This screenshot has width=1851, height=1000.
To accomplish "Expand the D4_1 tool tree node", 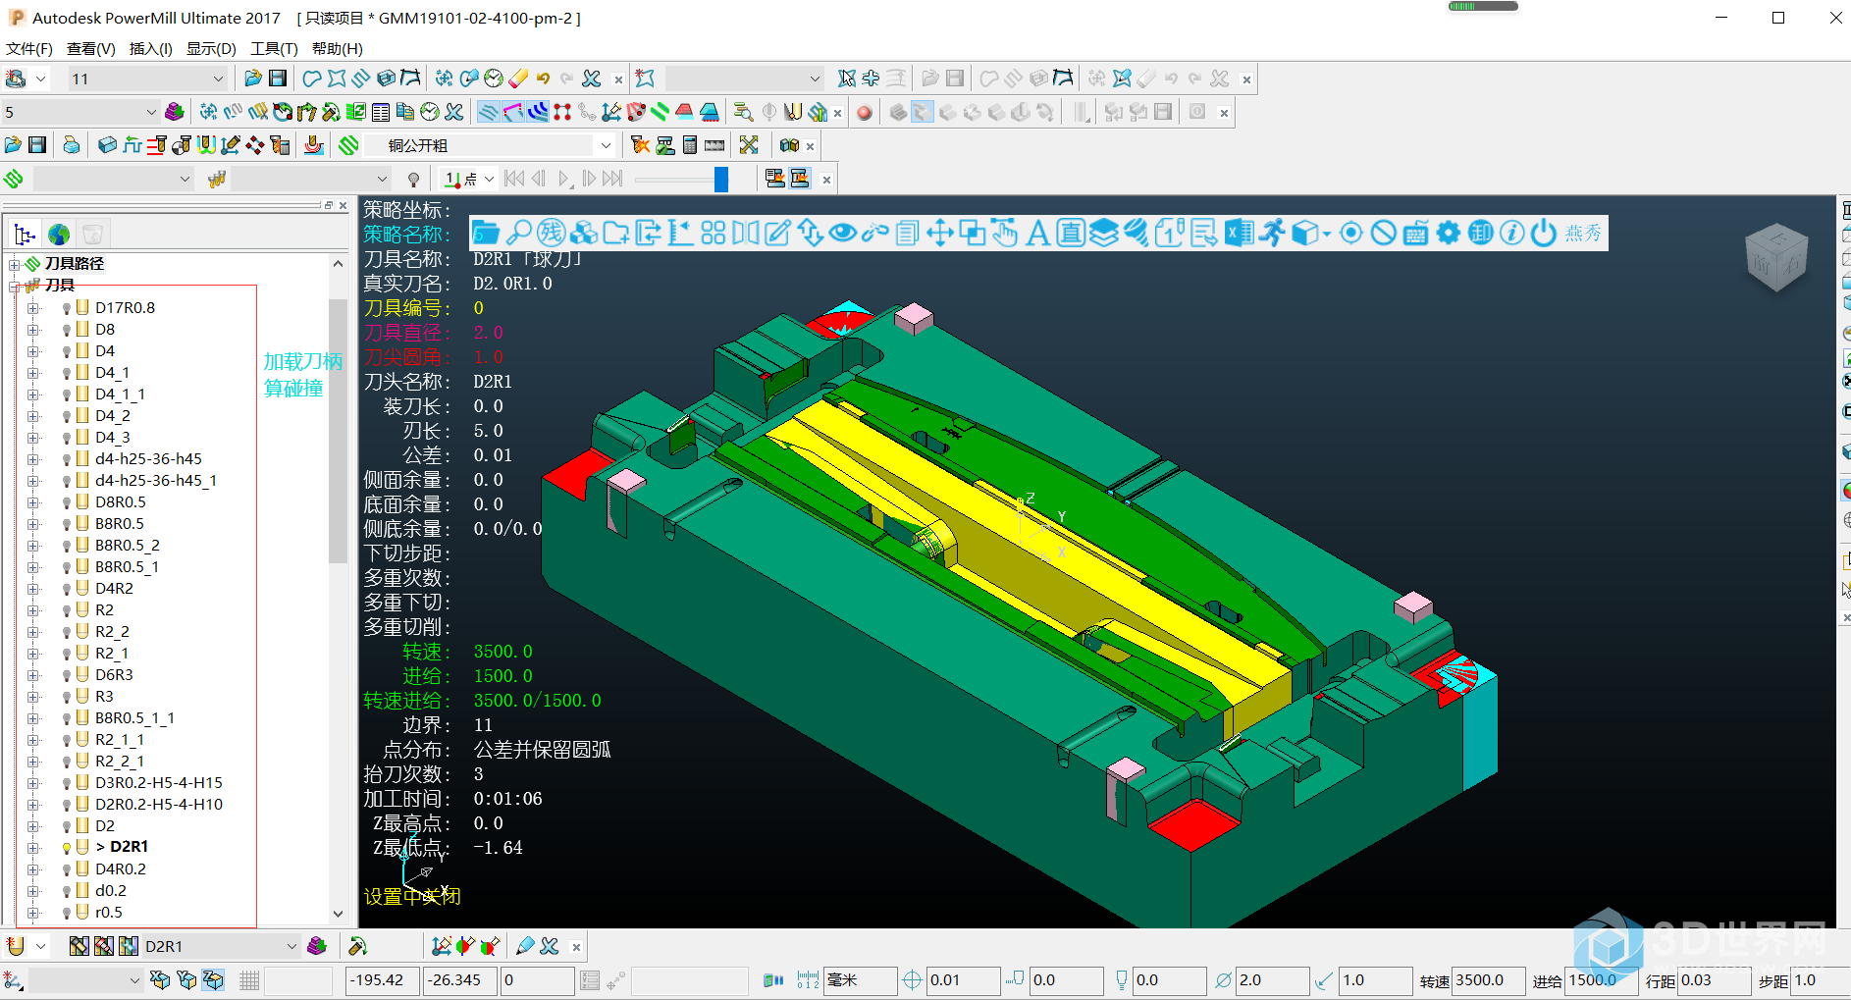I will (32, 373).
